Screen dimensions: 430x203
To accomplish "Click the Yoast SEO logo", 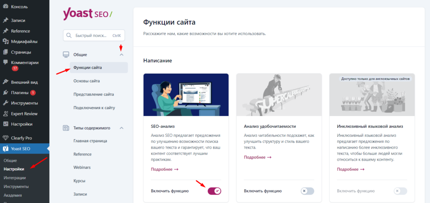I will [x=87, y=14].
